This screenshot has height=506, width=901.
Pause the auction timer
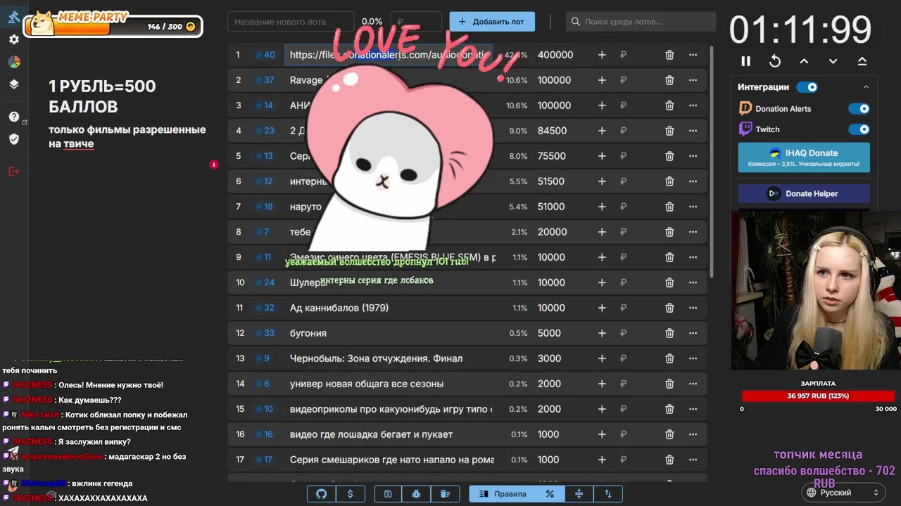tap(746, 61)
